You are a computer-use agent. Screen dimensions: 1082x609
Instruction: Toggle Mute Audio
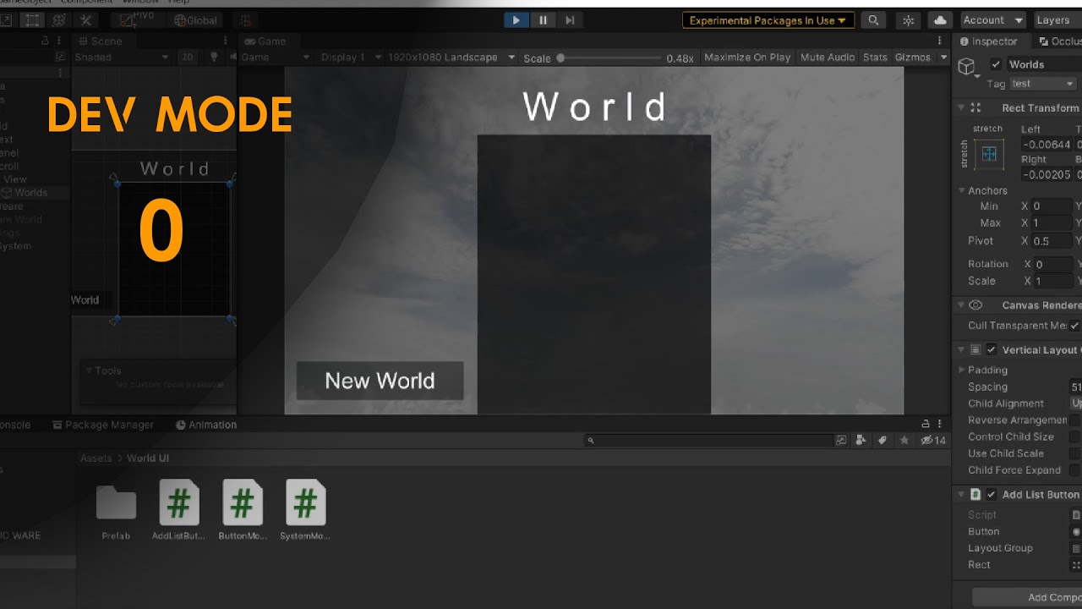tap(828, 58)
